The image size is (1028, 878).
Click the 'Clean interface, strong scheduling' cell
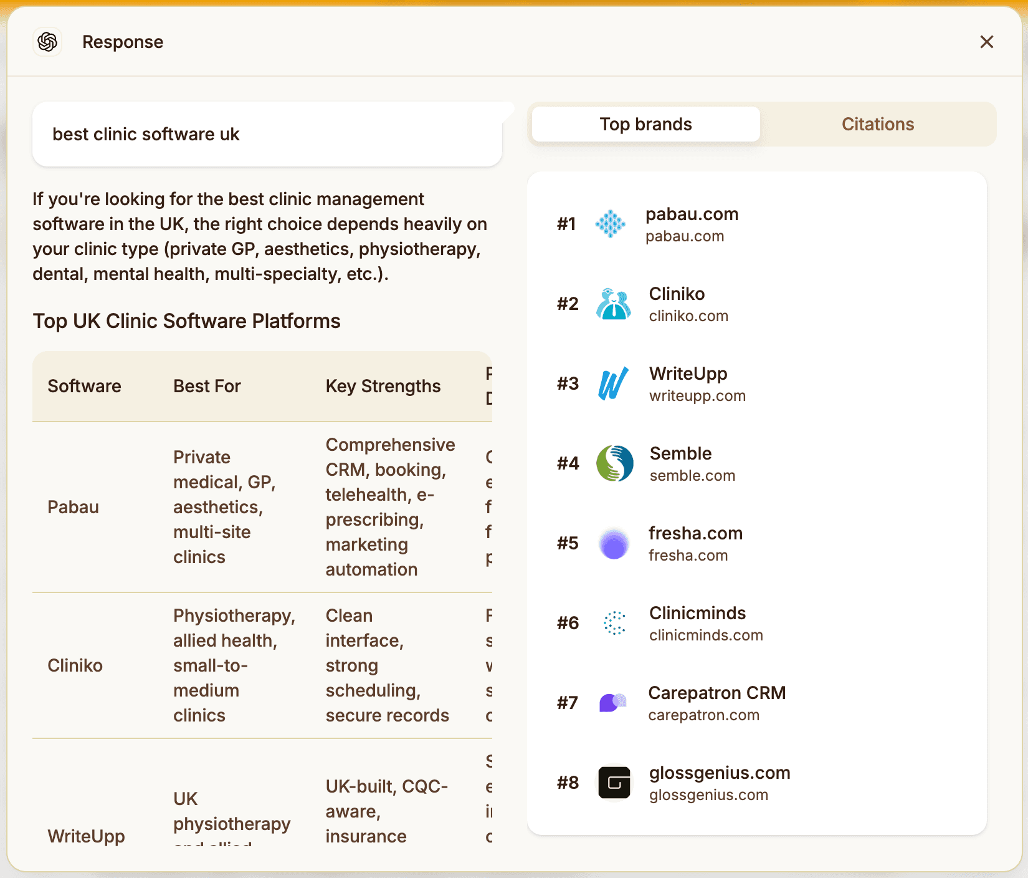click(x=387, y=665)
